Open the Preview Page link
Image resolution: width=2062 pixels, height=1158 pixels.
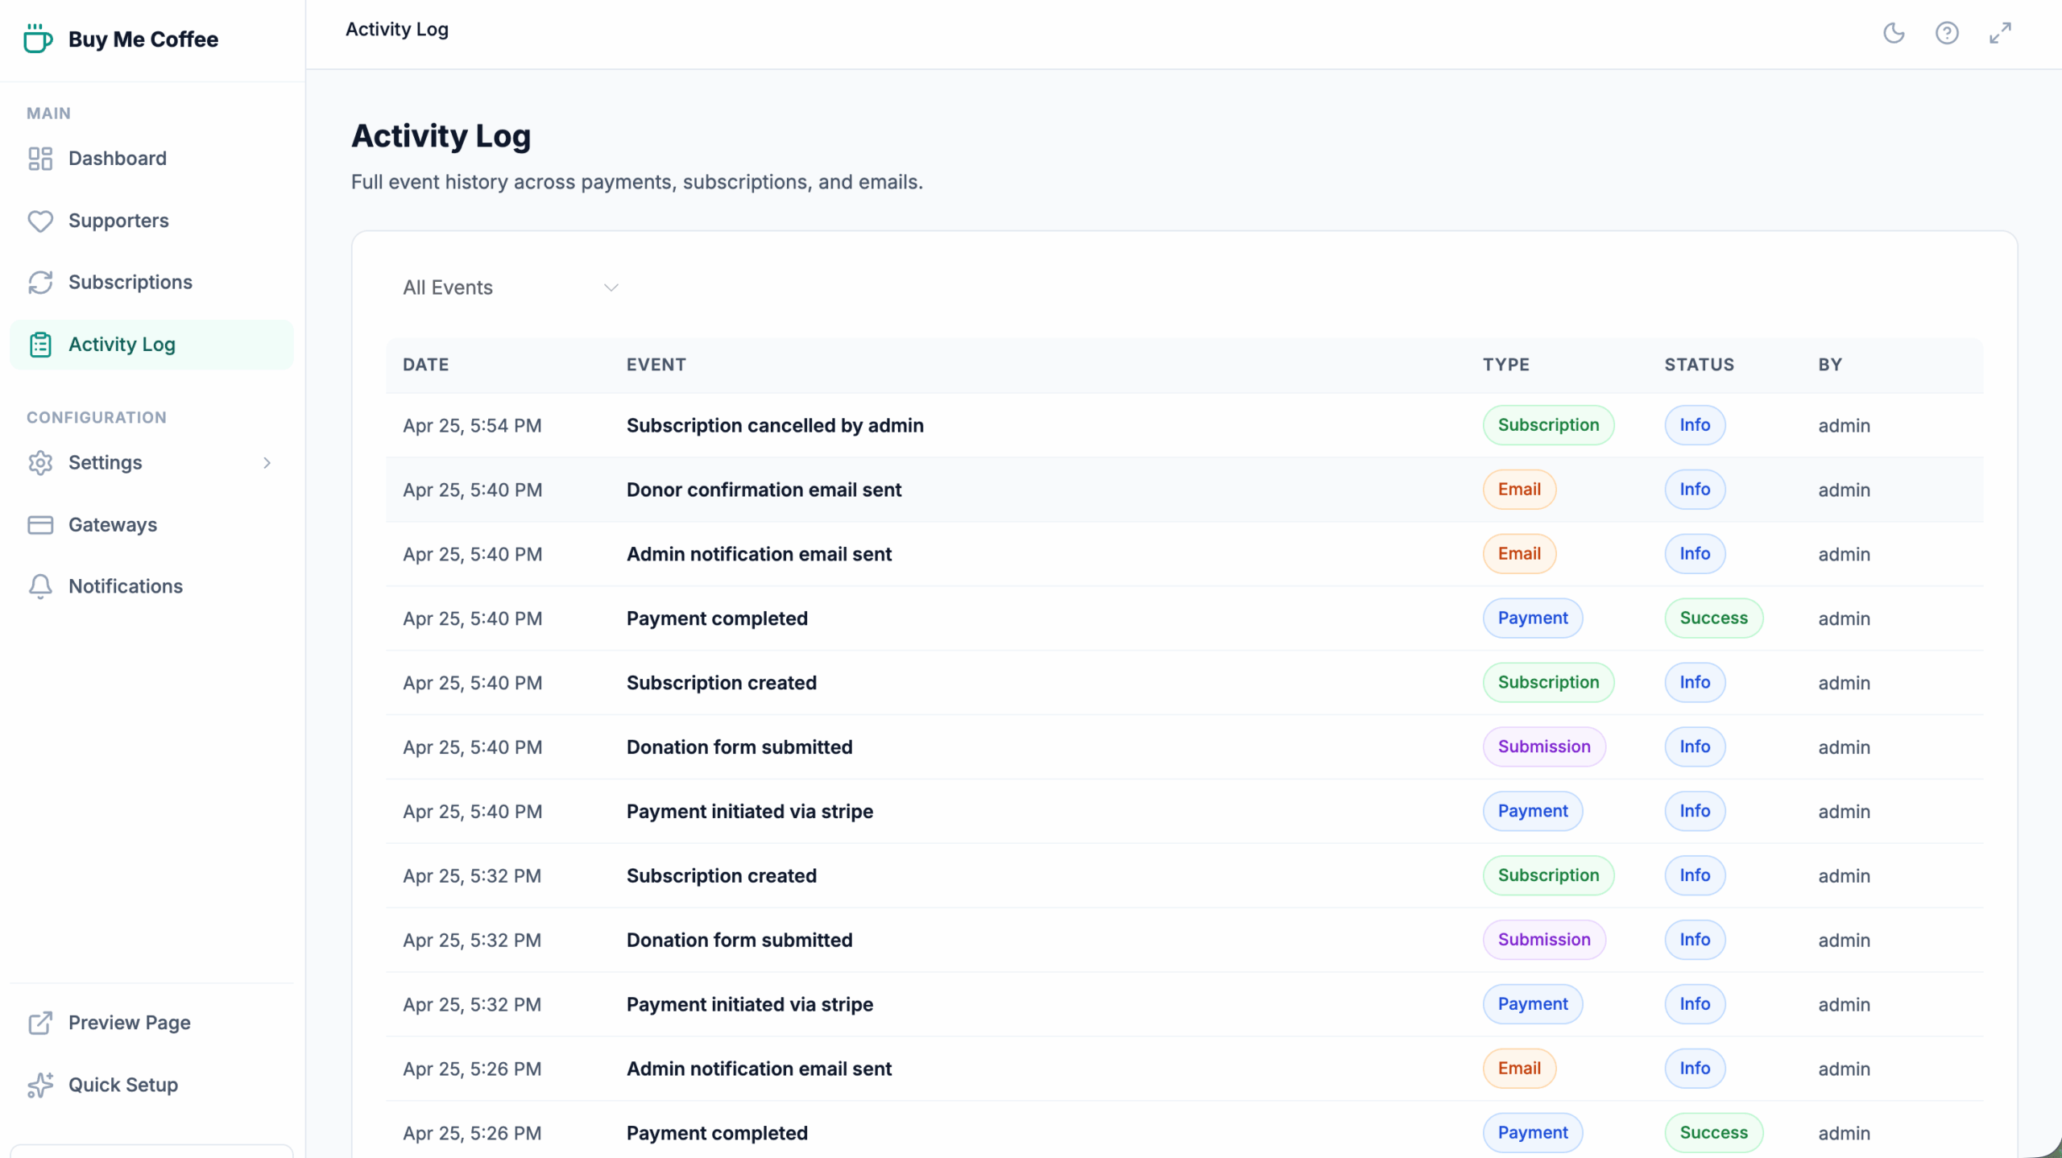point(129,1023)
